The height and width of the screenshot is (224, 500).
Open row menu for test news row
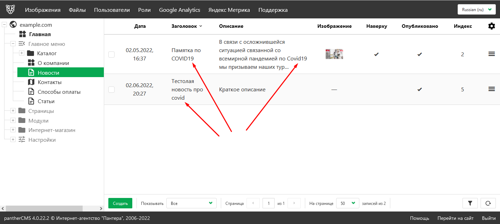[x=491, y=89]
